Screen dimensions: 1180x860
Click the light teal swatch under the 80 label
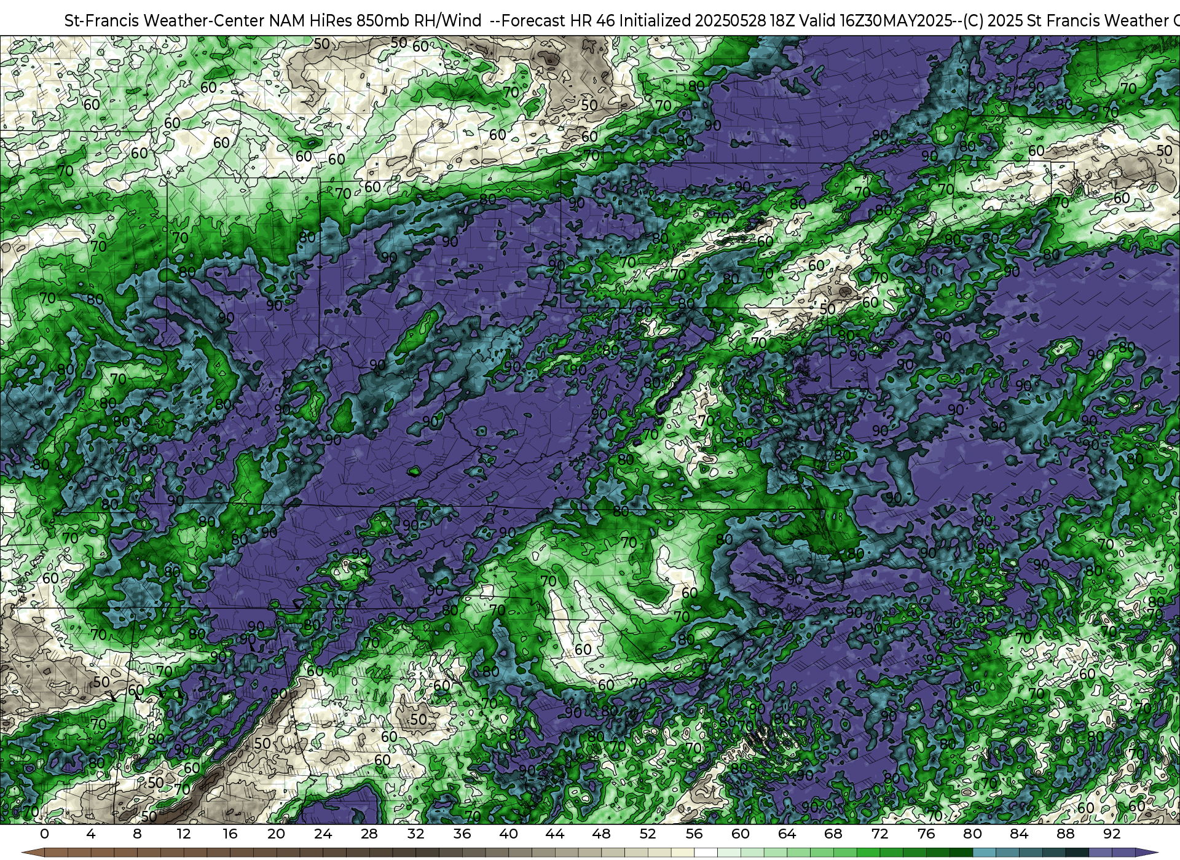click(984, 853)
